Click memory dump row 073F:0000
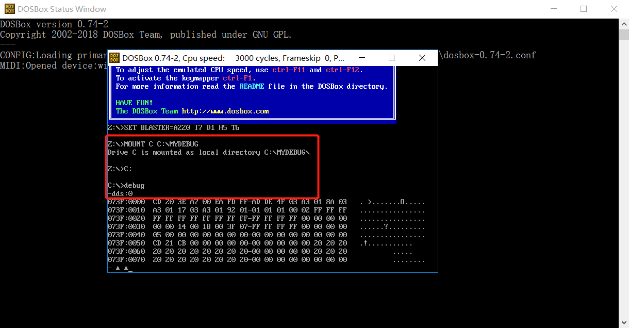Viewport: 629px width, 328px height. click(x=266, y=202)
